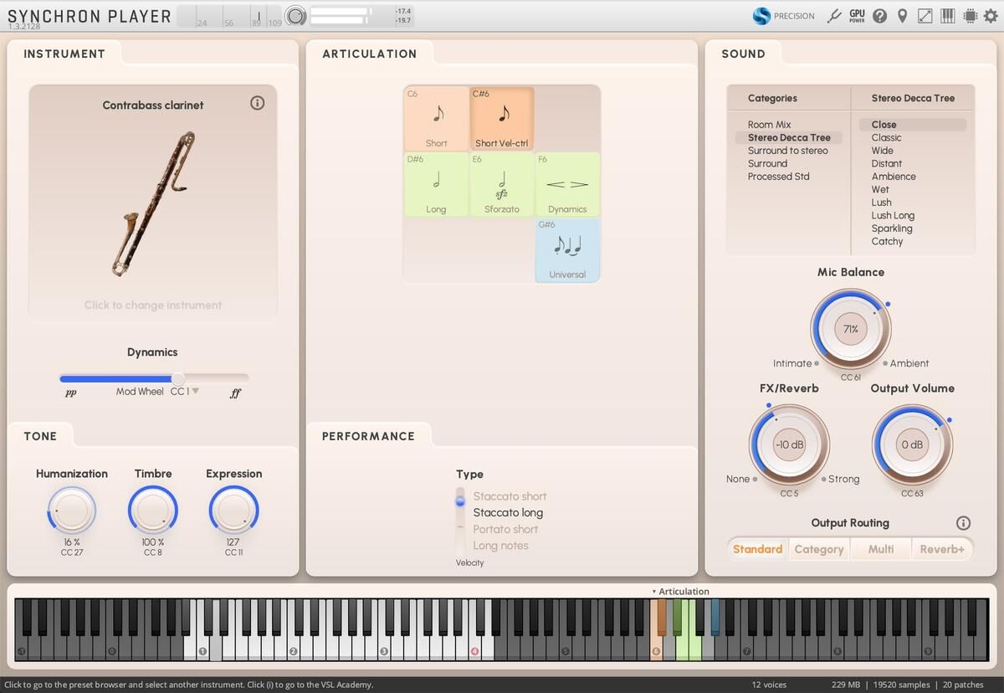Screen dimensions: 1004x693
Task: Select the Reverb+ output routing tab
Action: coord(942,549)
